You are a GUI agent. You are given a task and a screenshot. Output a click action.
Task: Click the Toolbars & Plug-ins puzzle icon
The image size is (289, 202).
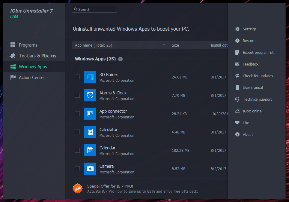click(13, 56)
